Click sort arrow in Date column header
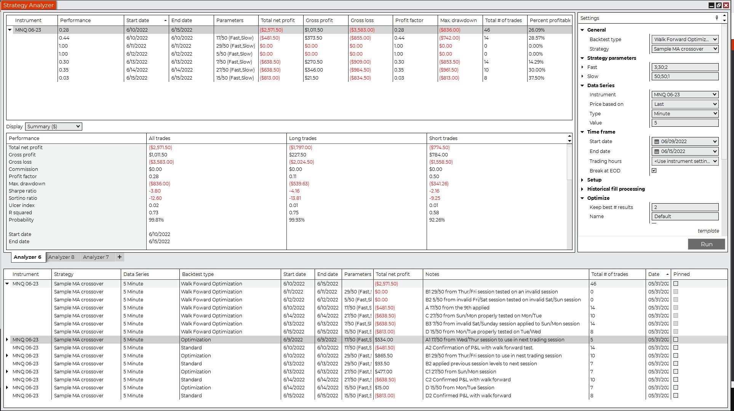Image resolution: width=734 pixels, height=411 pixels. [667, 274]
